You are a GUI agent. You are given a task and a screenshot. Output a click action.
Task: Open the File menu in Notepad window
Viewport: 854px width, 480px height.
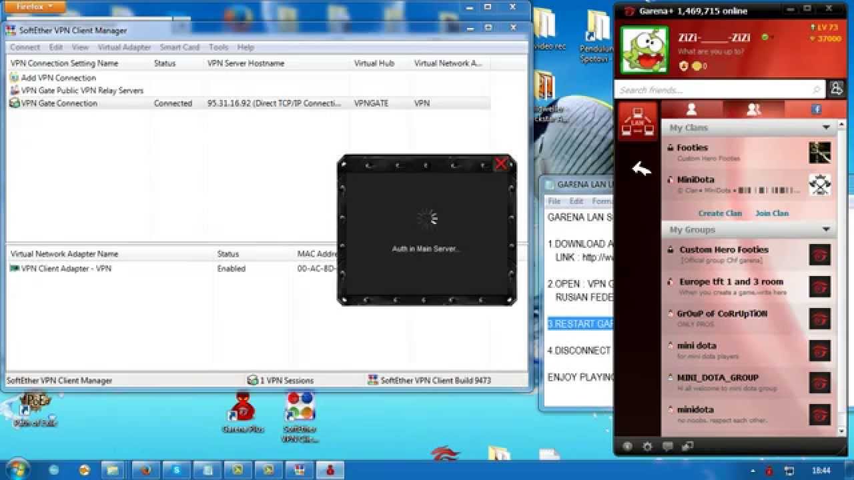tap(554, 201)
